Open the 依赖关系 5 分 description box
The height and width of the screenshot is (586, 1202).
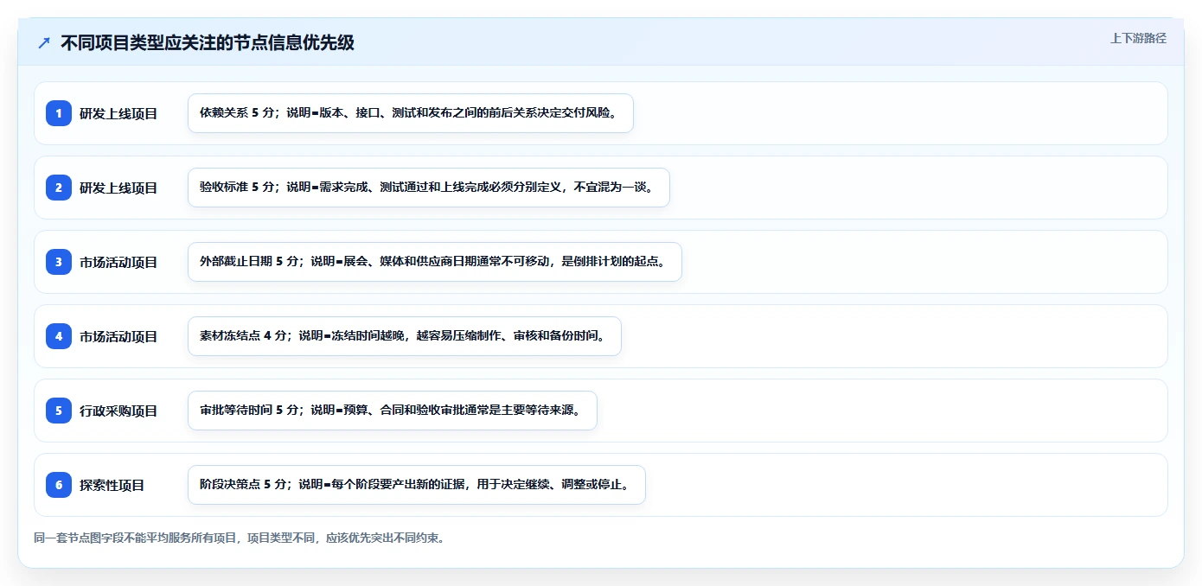tap(411, 113)
